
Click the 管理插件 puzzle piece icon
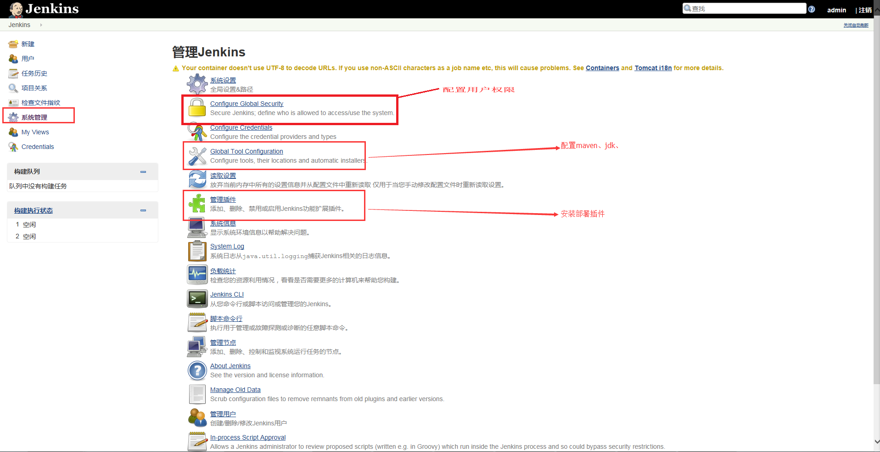click(197, 204)
